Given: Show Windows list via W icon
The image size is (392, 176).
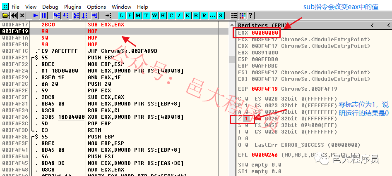Looking at the screenshot, I should click(x=154, y=16).
